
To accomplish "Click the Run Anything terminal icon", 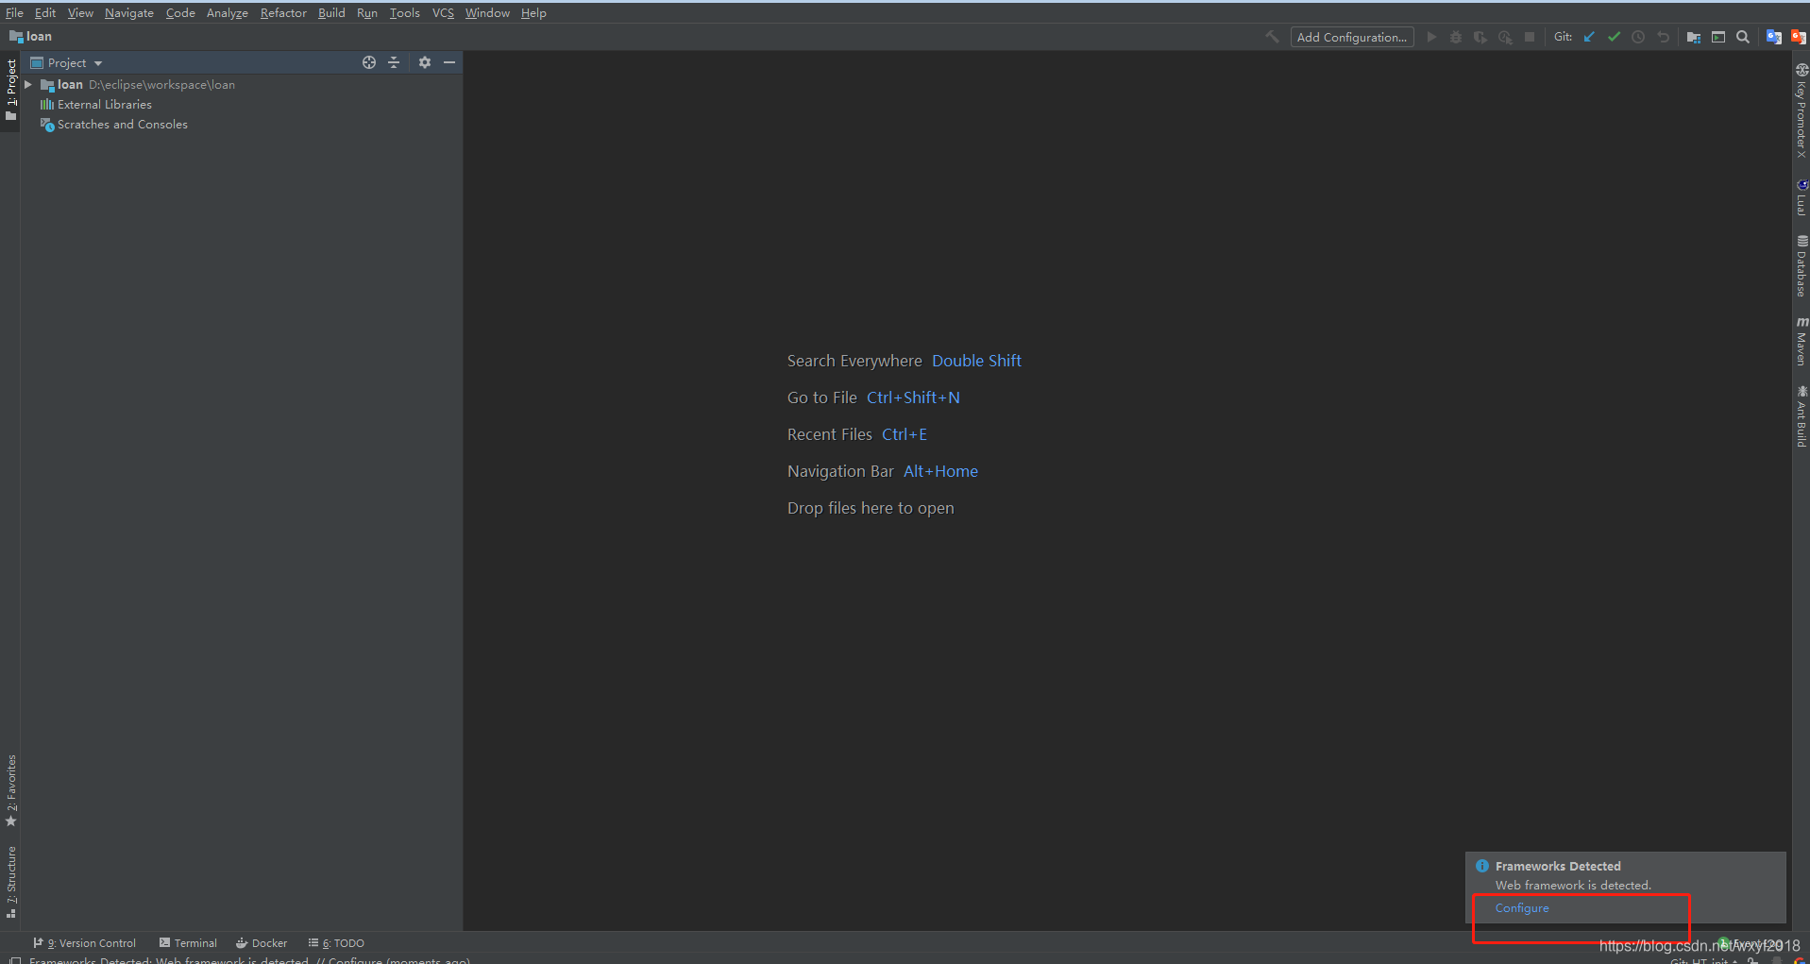I will point(1718,37).
